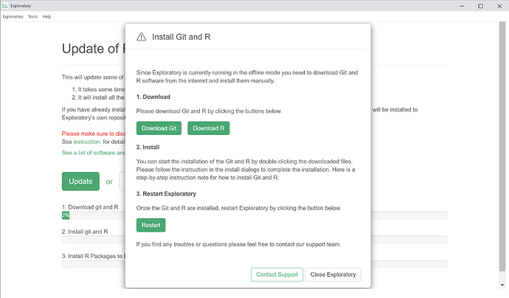Follow the green instruction link
This screenshot has width=509, height=298.
(x=87, y=142)
